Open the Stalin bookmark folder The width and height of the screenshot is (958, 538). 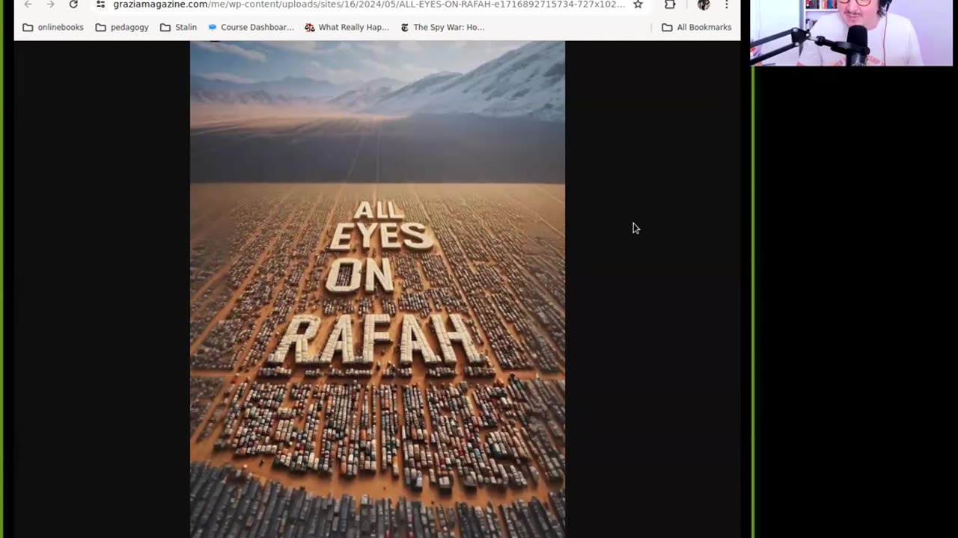point(179,27)
